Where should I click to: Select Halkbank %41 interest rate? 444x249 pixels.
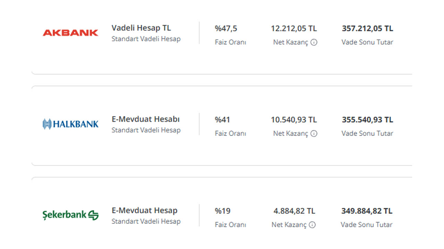(222, 120)
